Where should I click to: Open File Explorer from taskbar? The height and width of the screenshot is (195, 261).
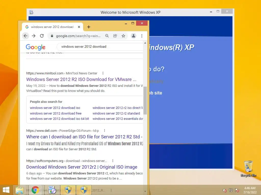(x=20, y=190)
